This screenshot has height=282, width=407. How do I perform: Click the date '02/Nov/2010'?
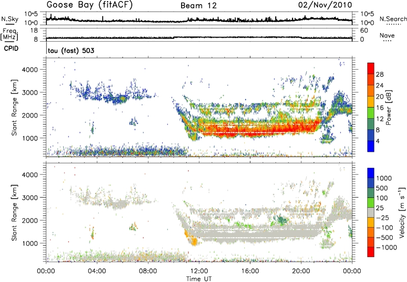(325, 5)
